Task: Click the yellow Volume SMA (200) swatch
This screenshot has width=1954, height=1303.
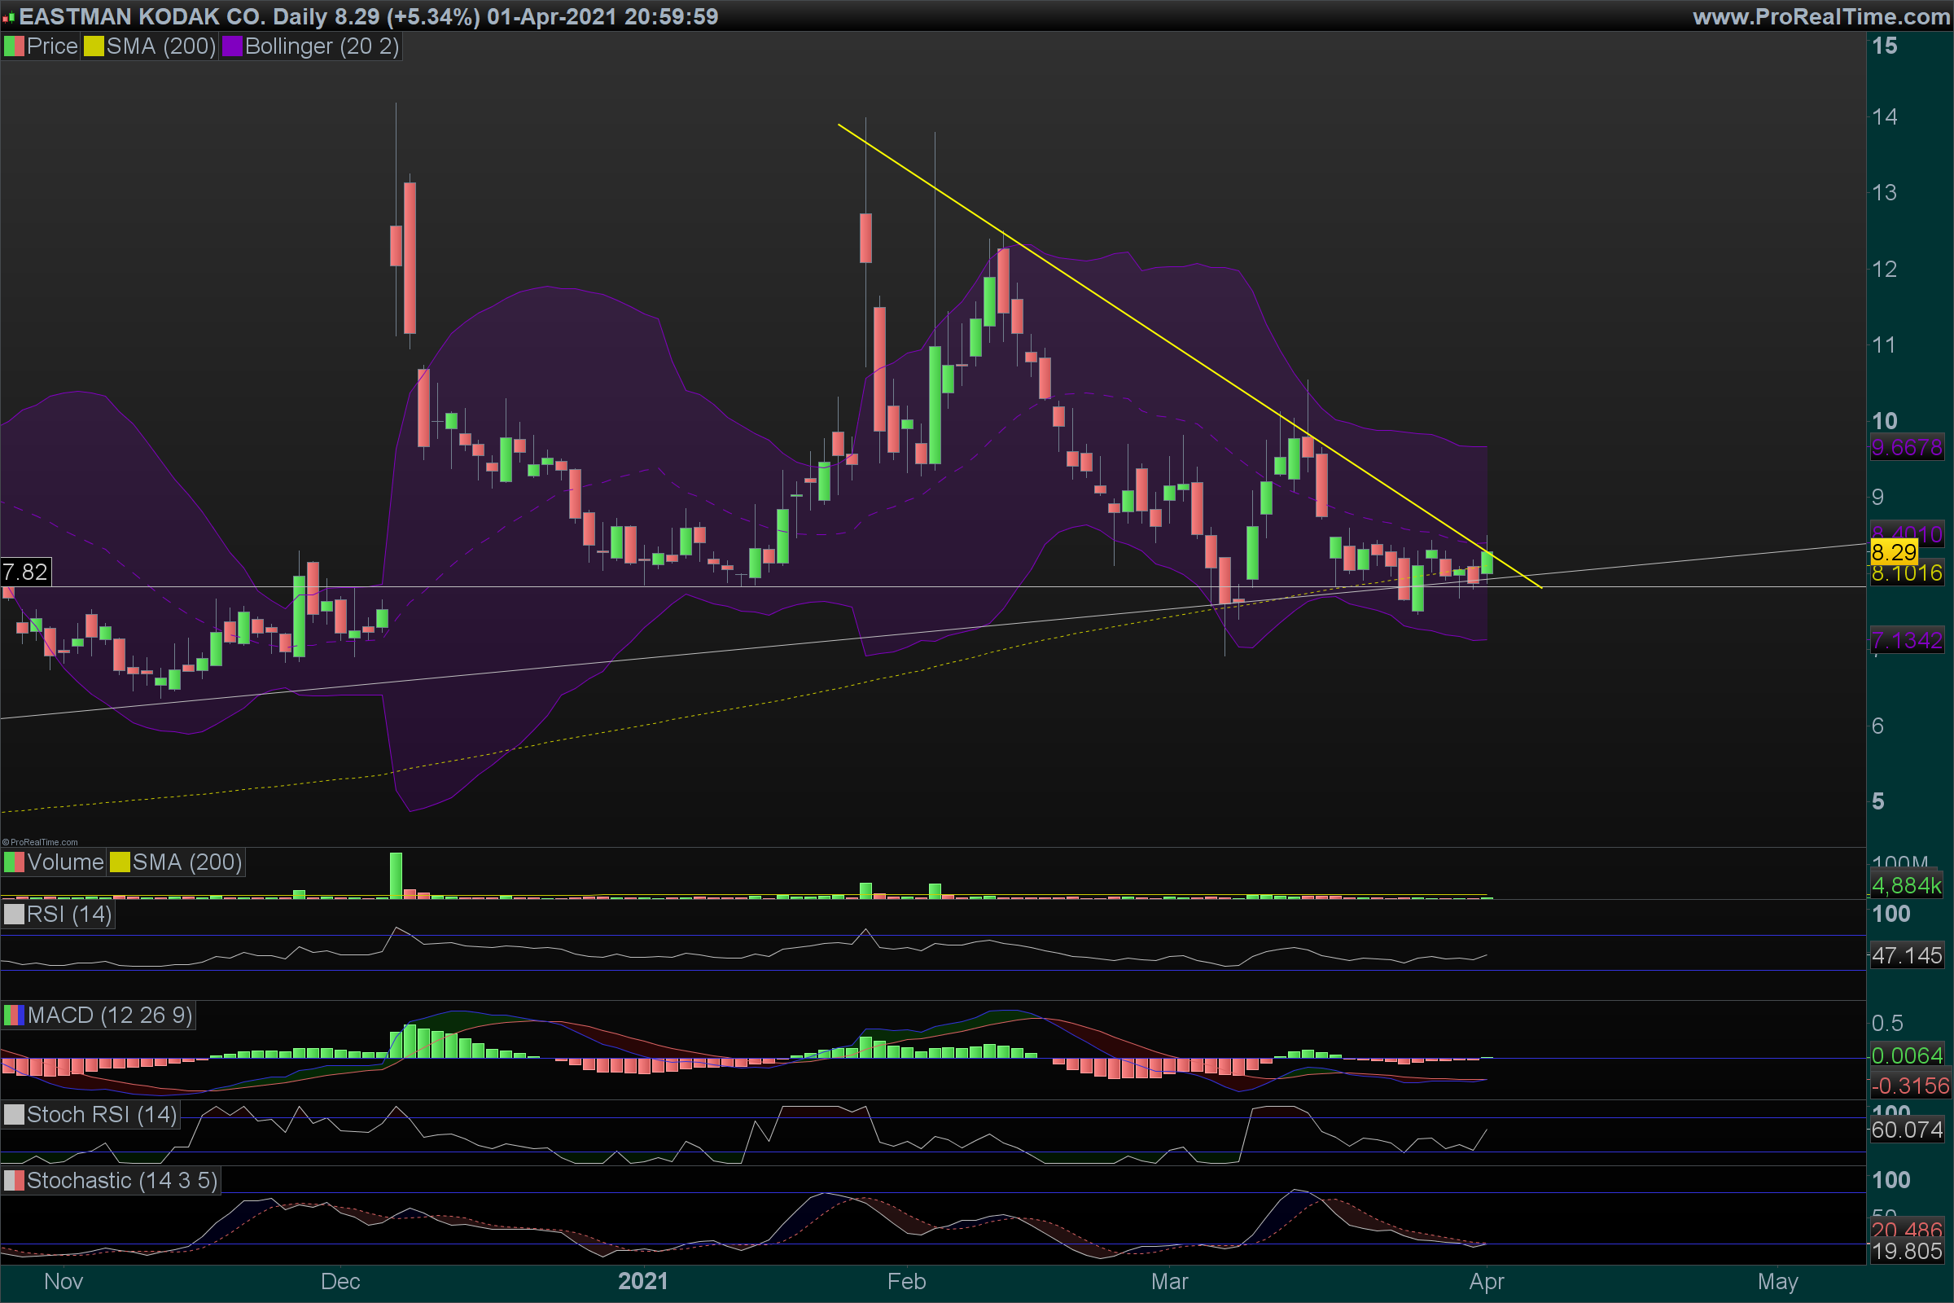Action: (120, 862)
